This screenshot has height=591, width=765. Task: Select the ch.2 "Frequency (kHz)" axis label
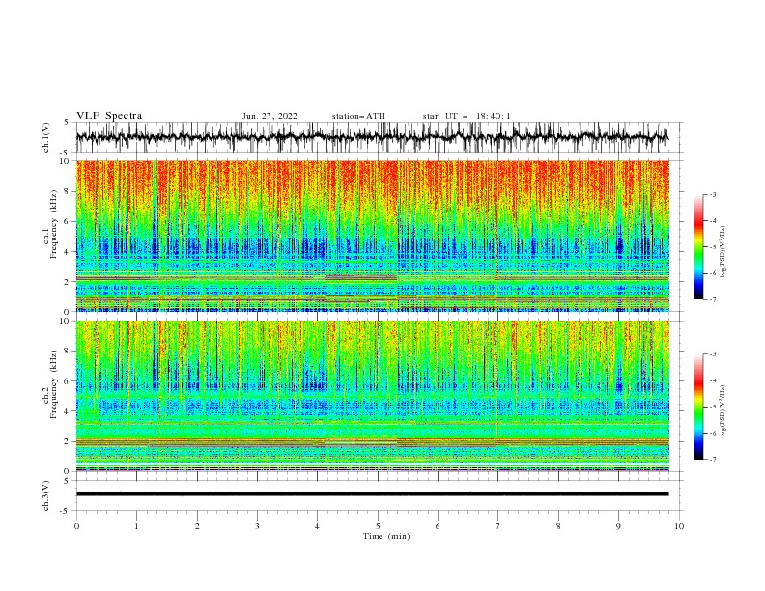tap(54, 383)
